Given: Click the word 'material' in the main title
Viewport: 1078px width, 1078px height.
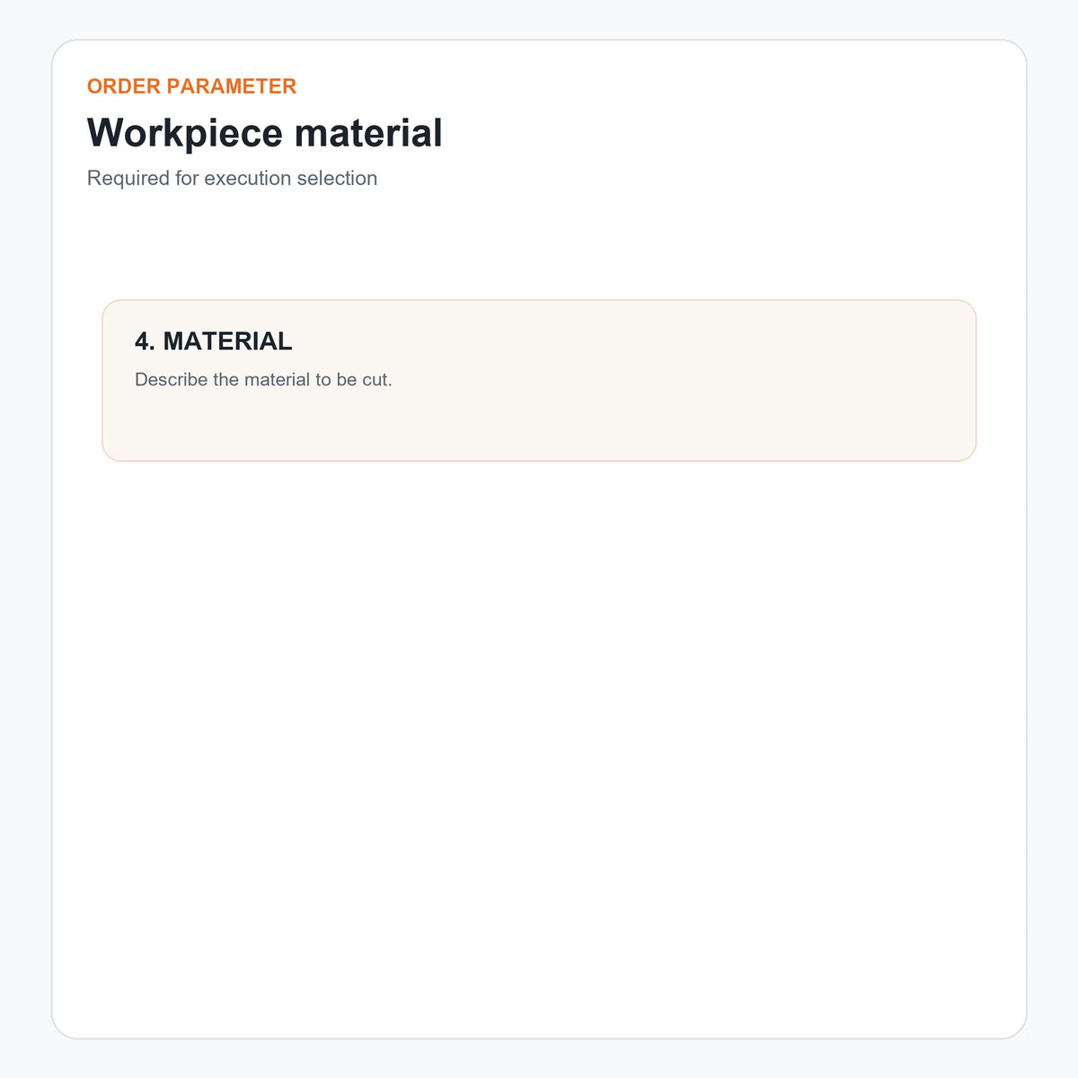Looking at the screenshot, I should pos(368,133).
